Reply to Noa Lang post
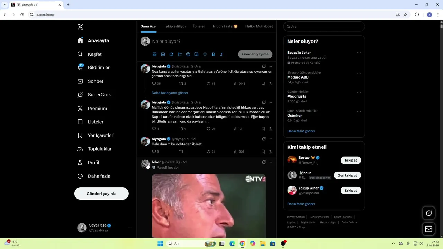443x249 pixels. (156, 84)
